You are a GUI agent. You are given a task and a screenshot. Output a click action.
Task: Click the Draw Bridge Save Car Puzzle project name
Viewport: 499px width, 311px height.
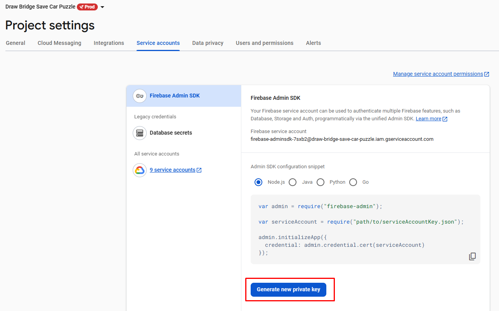pyautogui.click(x=40, y=7)
